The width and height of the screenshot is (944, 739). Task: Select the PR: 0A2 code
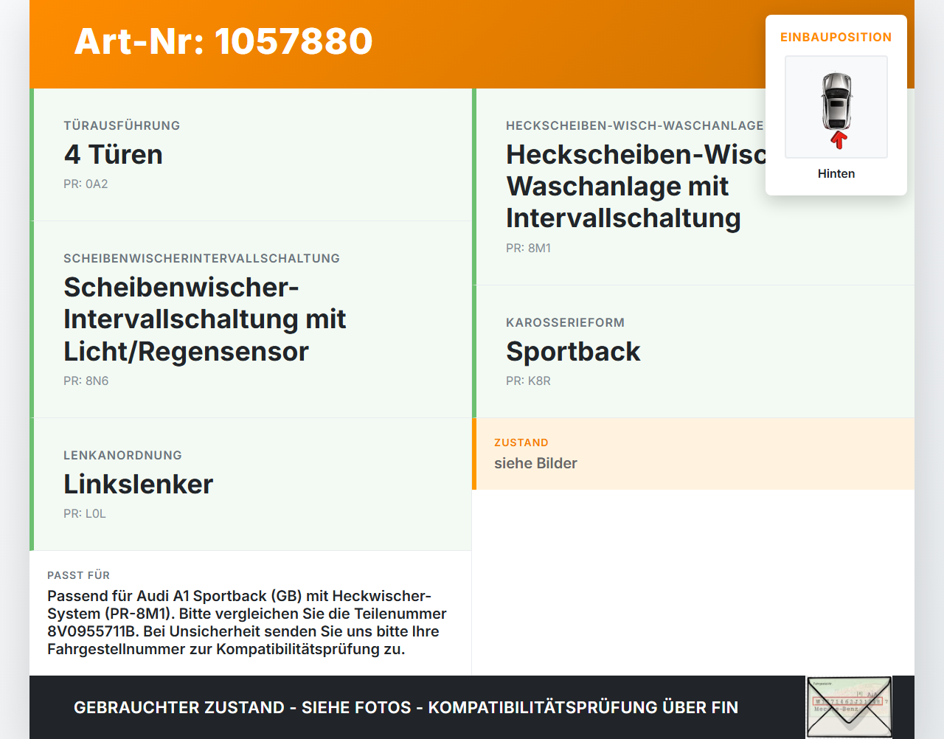click(86, 184)
